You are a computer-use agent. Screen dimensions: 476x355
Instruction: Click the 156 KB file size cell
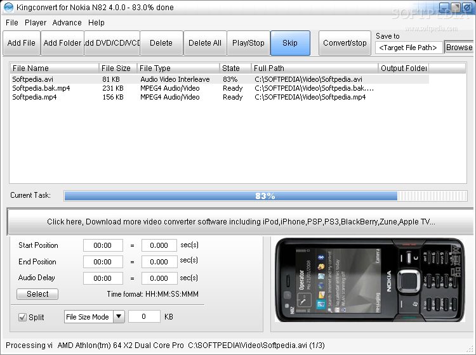click(113, 98)
